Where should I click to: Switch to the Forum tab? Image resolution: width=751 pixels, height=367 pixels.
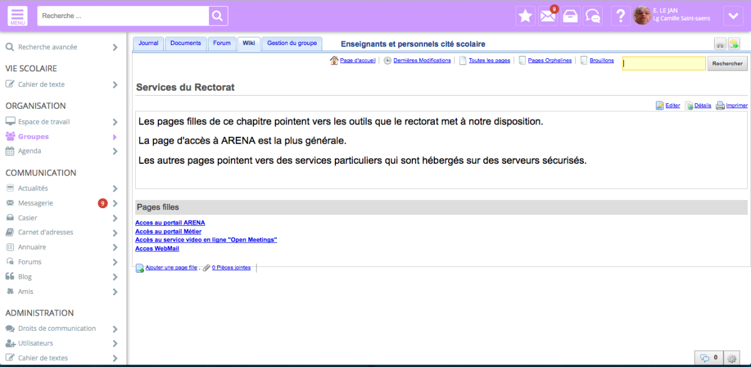222,44
